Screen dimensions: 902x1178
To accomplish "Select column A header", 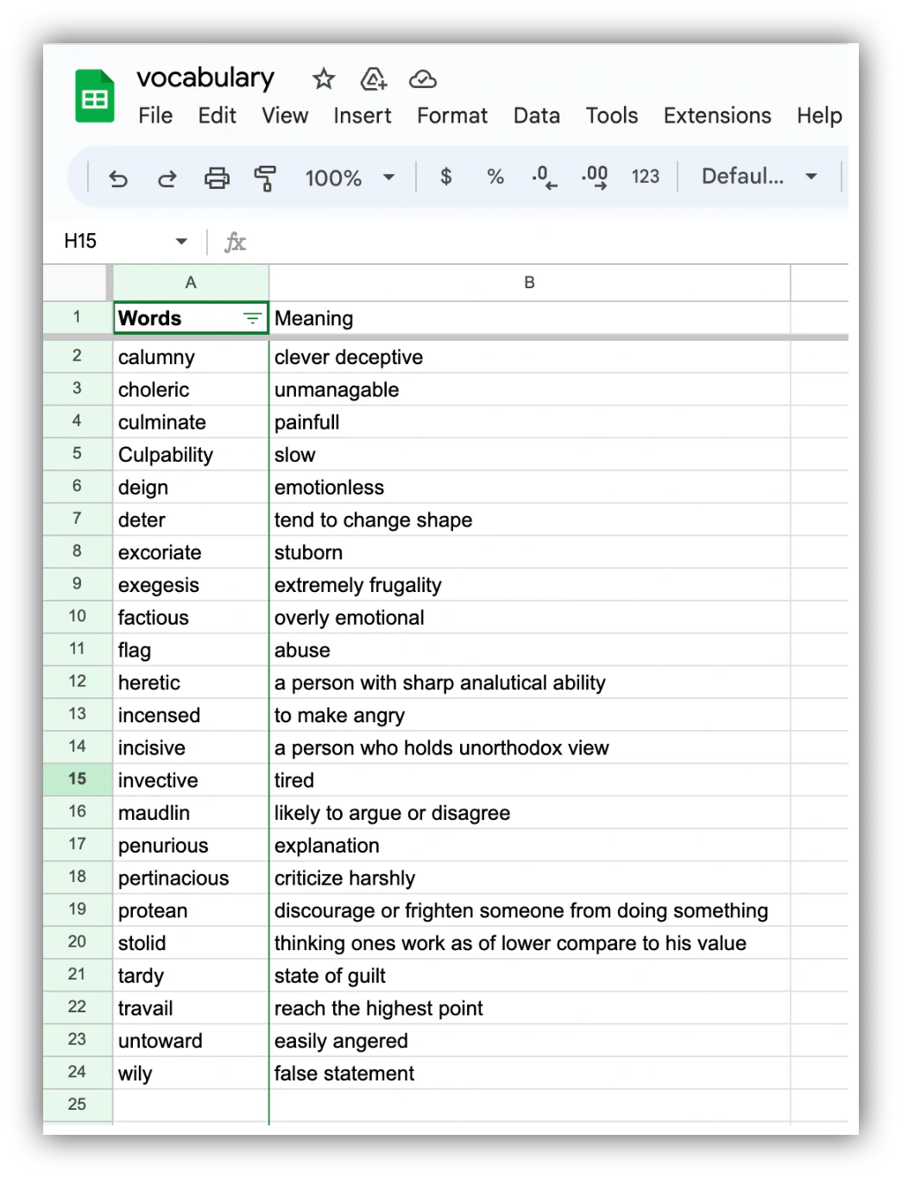I will point(191,282).
